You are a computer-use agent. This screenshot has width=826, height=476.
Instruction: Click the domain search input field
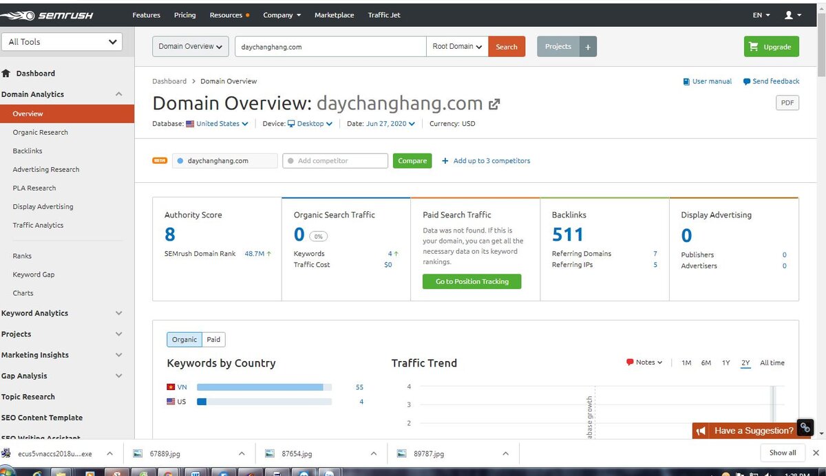pos(330,47)
